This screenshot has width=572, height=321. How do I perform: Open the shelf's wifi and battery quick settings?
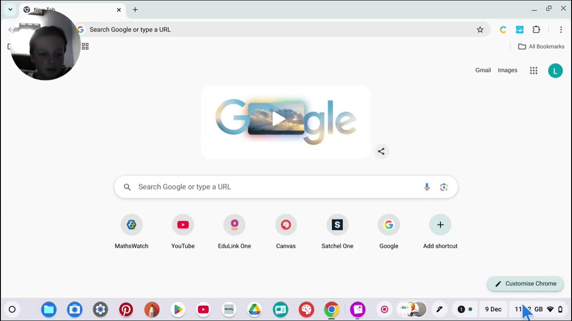[538, 309]
